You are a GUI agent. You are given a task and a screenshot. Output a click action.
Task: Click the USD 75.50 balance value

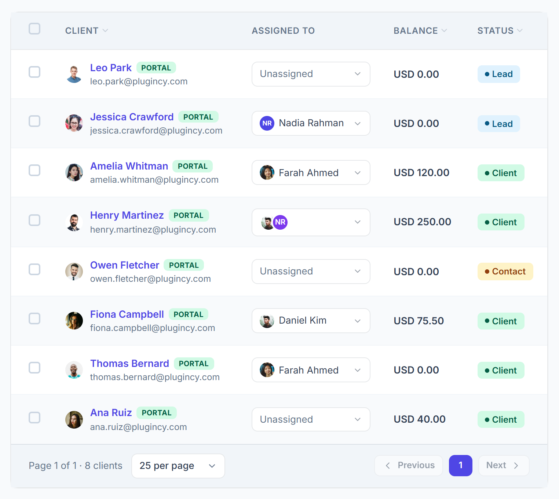pos(419,321)
